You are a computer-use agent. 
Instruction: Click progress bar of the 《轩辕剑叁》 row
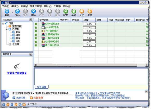click(x=89, y=31)
